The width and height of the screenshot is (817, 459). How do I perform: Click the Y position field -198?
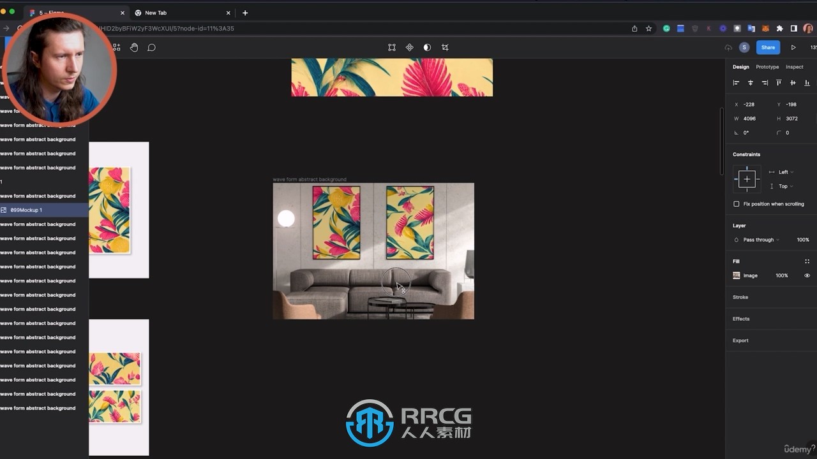[x=792, y=105]
